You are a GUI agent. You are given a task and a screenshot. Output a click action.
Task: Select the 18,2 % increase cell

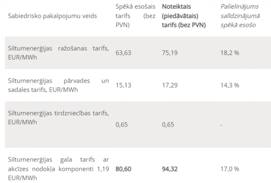(229, 53)
